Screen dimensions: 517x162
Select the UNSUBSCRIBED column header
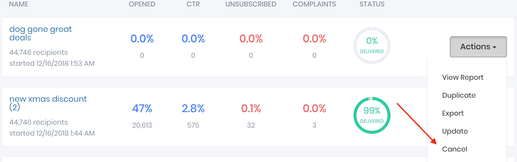251,4
